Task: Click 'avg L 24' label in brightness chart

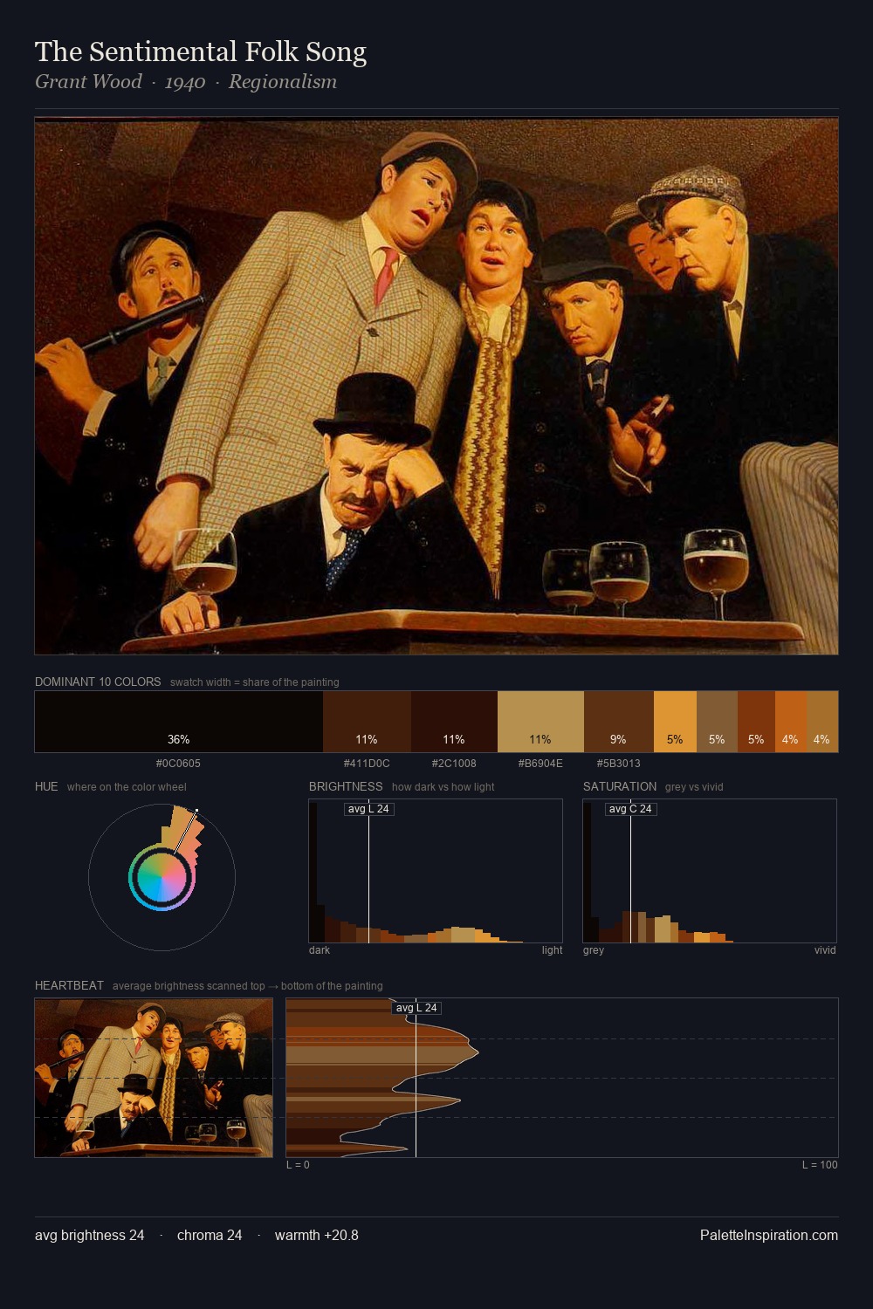Action: coord(368,809)
